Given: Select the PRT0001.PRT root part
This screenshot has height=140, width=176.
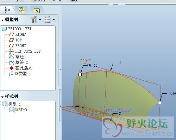Looking at the screenshot, I should (x=17, y=29).
